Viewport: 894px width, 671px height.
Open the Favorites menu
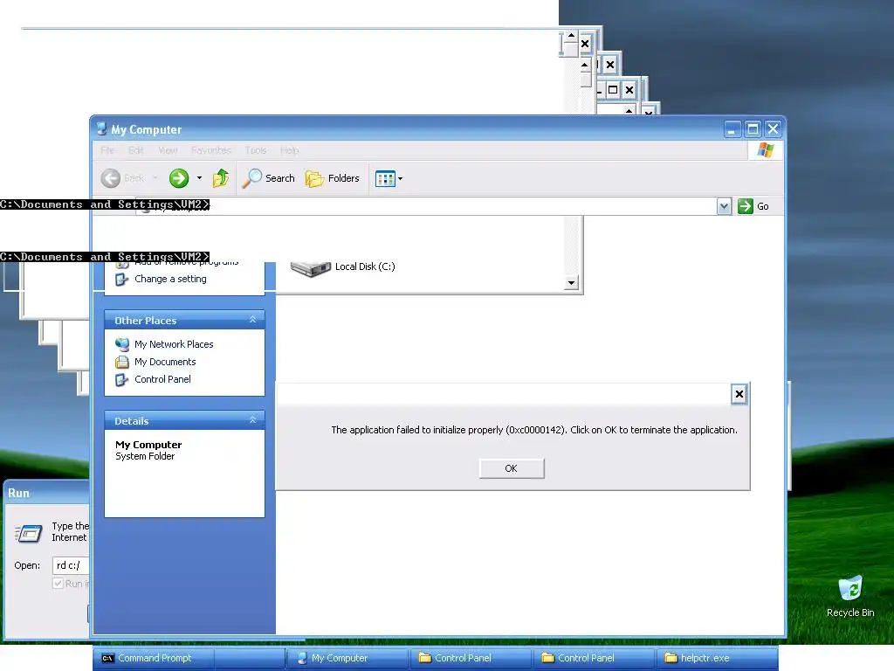coord(211,150)
